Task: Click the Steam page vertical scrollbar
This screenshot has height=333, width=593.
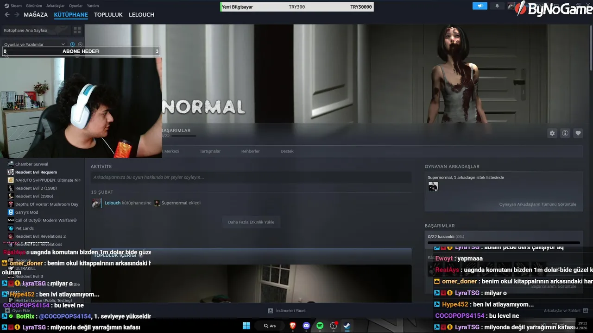Action: pos(591,49)
